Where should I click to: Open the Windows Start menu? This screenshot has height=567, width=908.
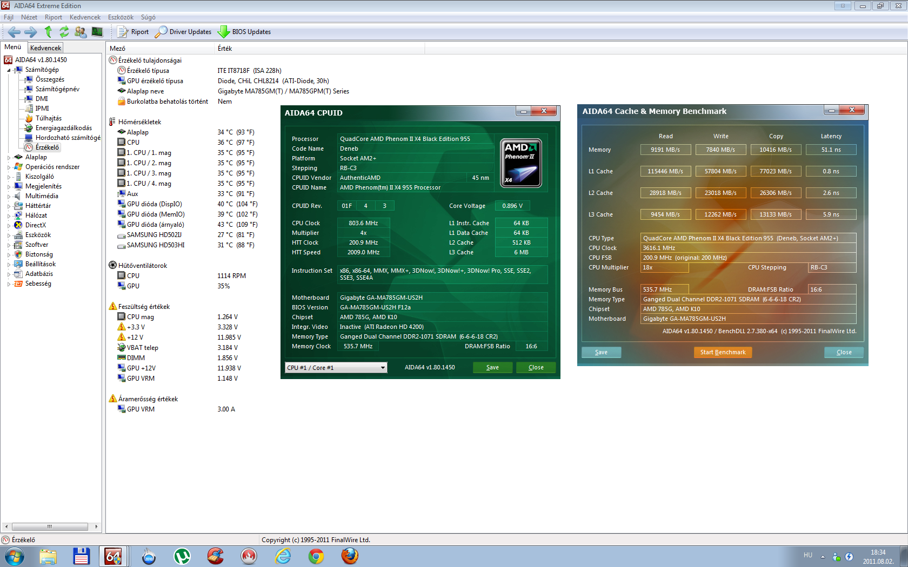coord(14,556)
